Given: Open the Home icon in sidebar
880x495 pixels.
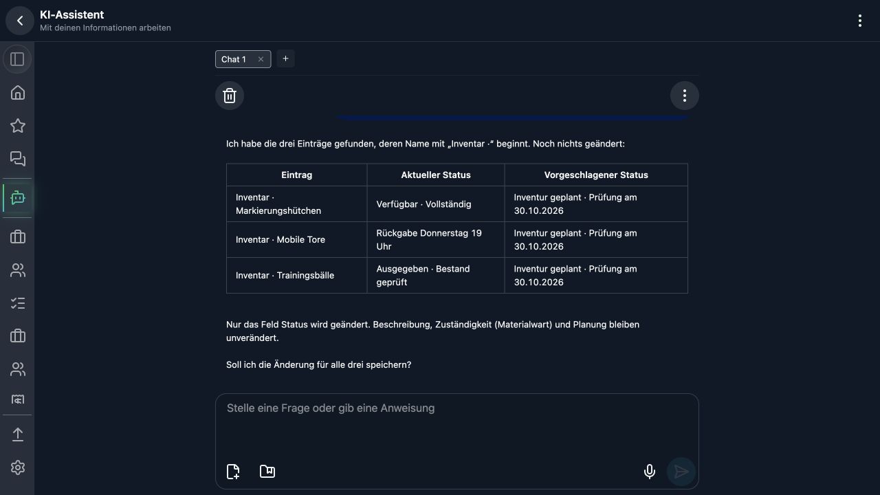Looking at the screenshot, I should (18, 93).
